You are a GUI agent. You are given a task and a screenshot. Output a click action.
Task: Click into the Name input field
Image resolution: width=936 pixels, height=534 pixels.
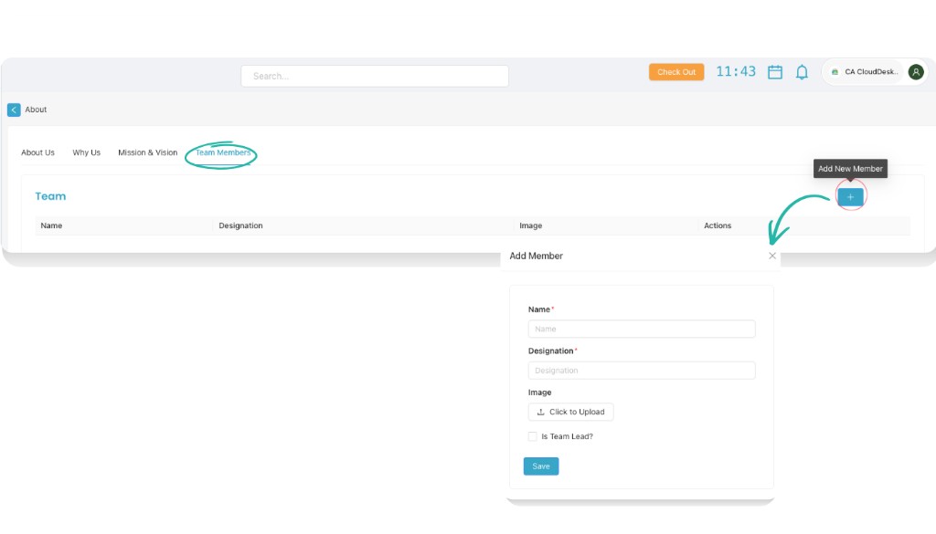[642, 330]
